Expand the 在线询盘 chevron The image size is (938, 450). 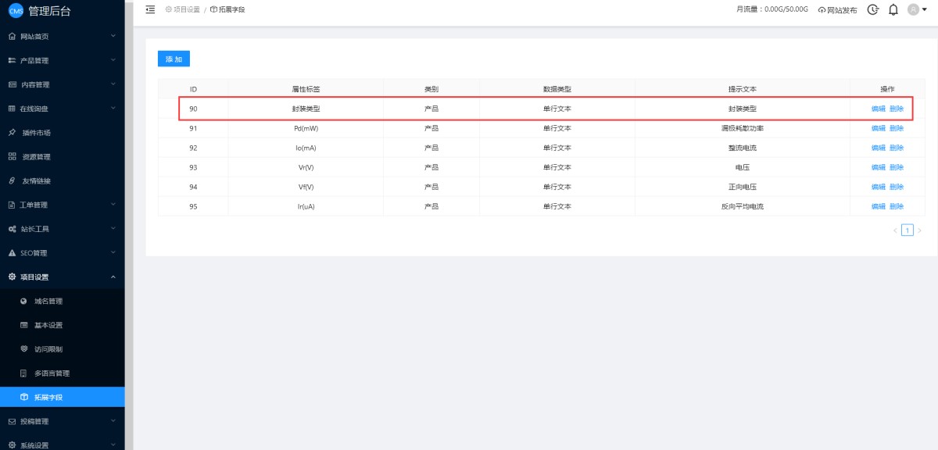(x=113, y=108)
